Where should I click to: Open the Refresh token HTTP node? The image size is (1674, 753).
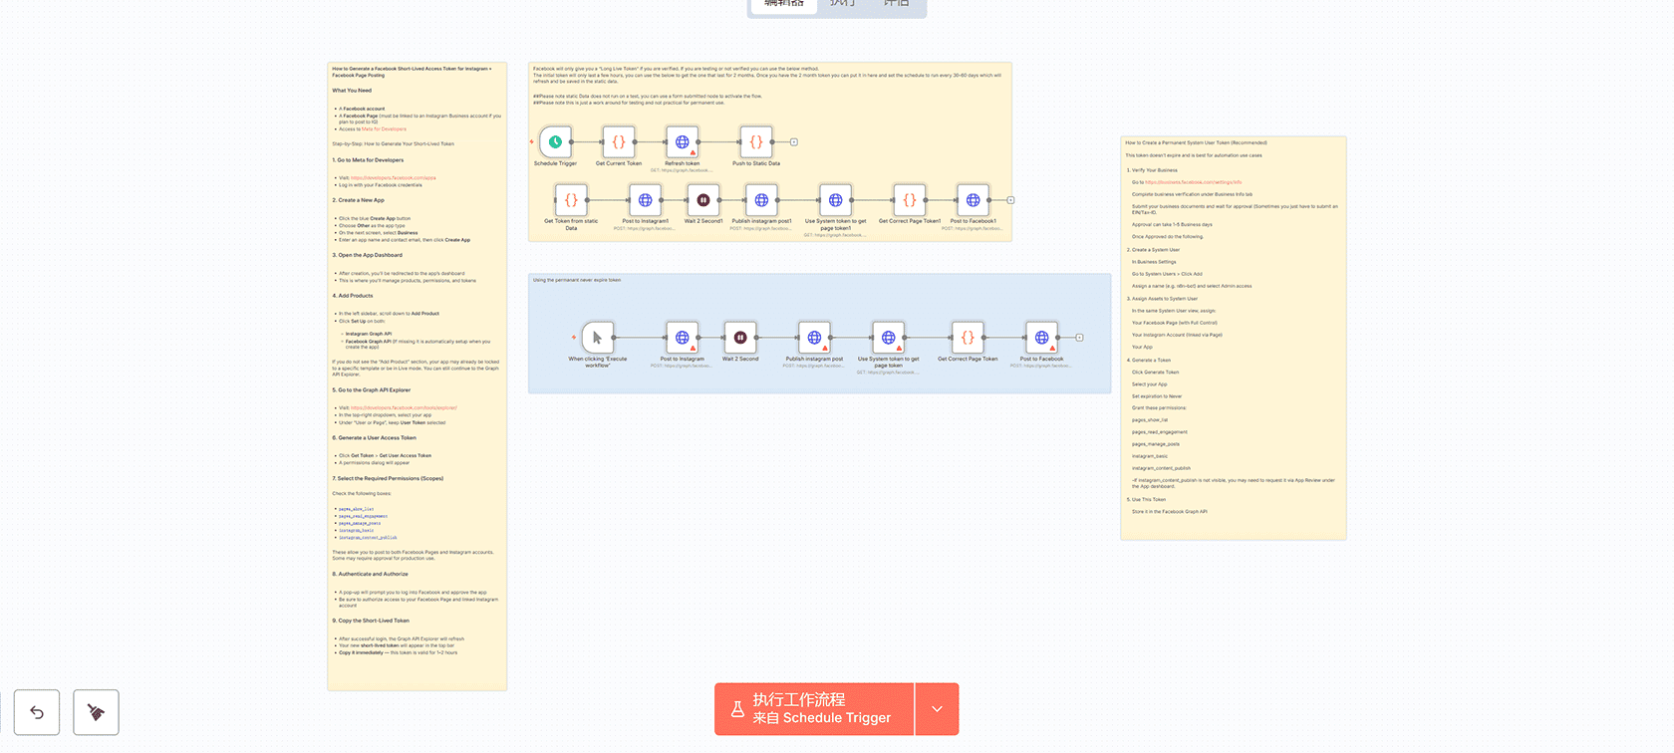682,142
